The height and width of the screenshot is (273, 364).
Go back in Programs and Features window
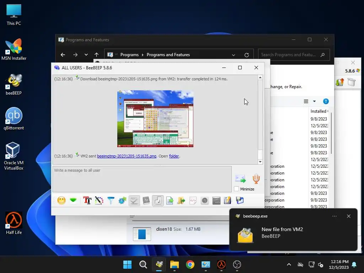[x=63, y=55]
